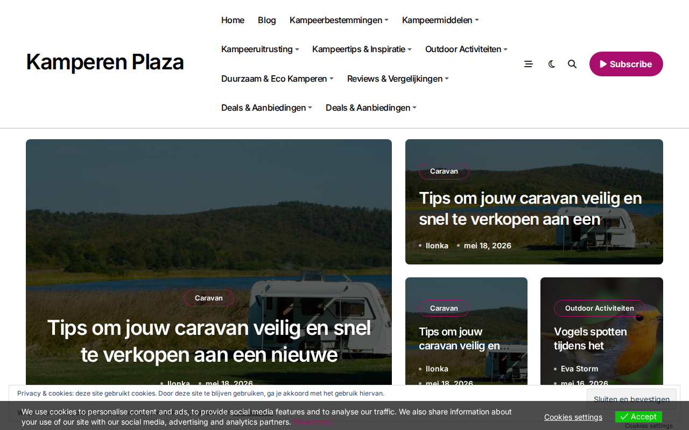Click author Eva Storm
The width and height of the screenshot is (689, 430).
[579, 369]
